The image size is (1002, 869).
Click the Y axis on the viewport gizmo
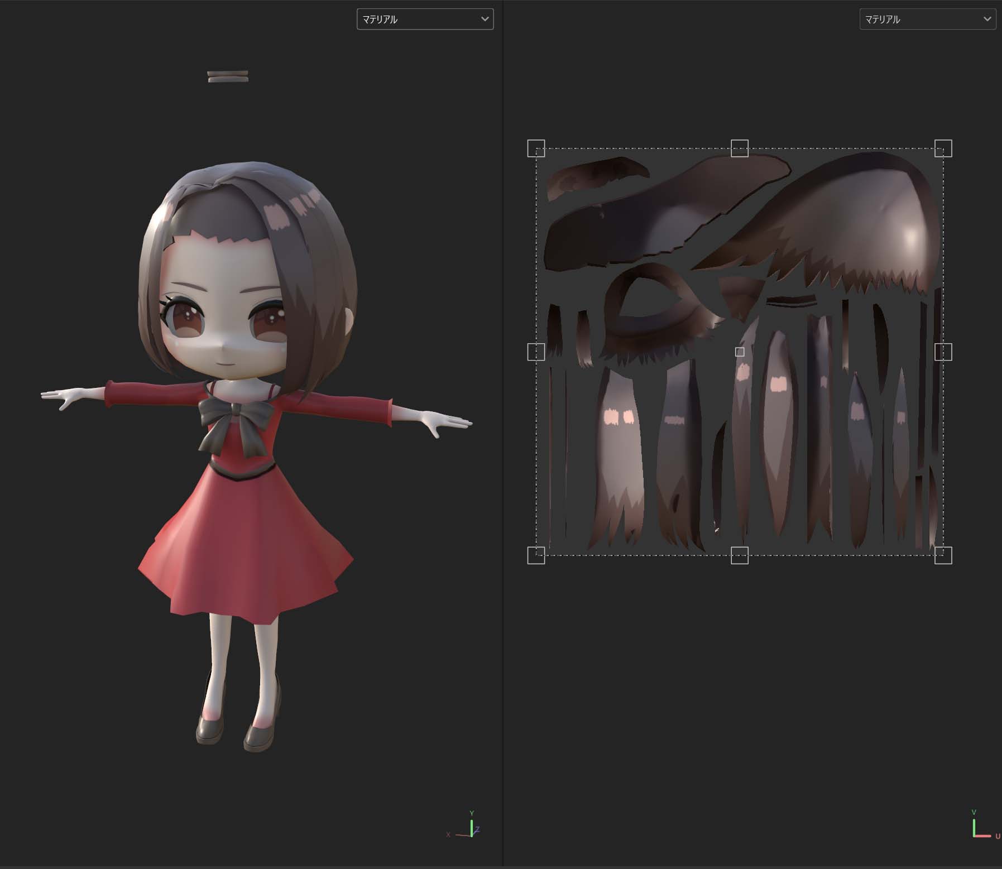pos(472,812)
